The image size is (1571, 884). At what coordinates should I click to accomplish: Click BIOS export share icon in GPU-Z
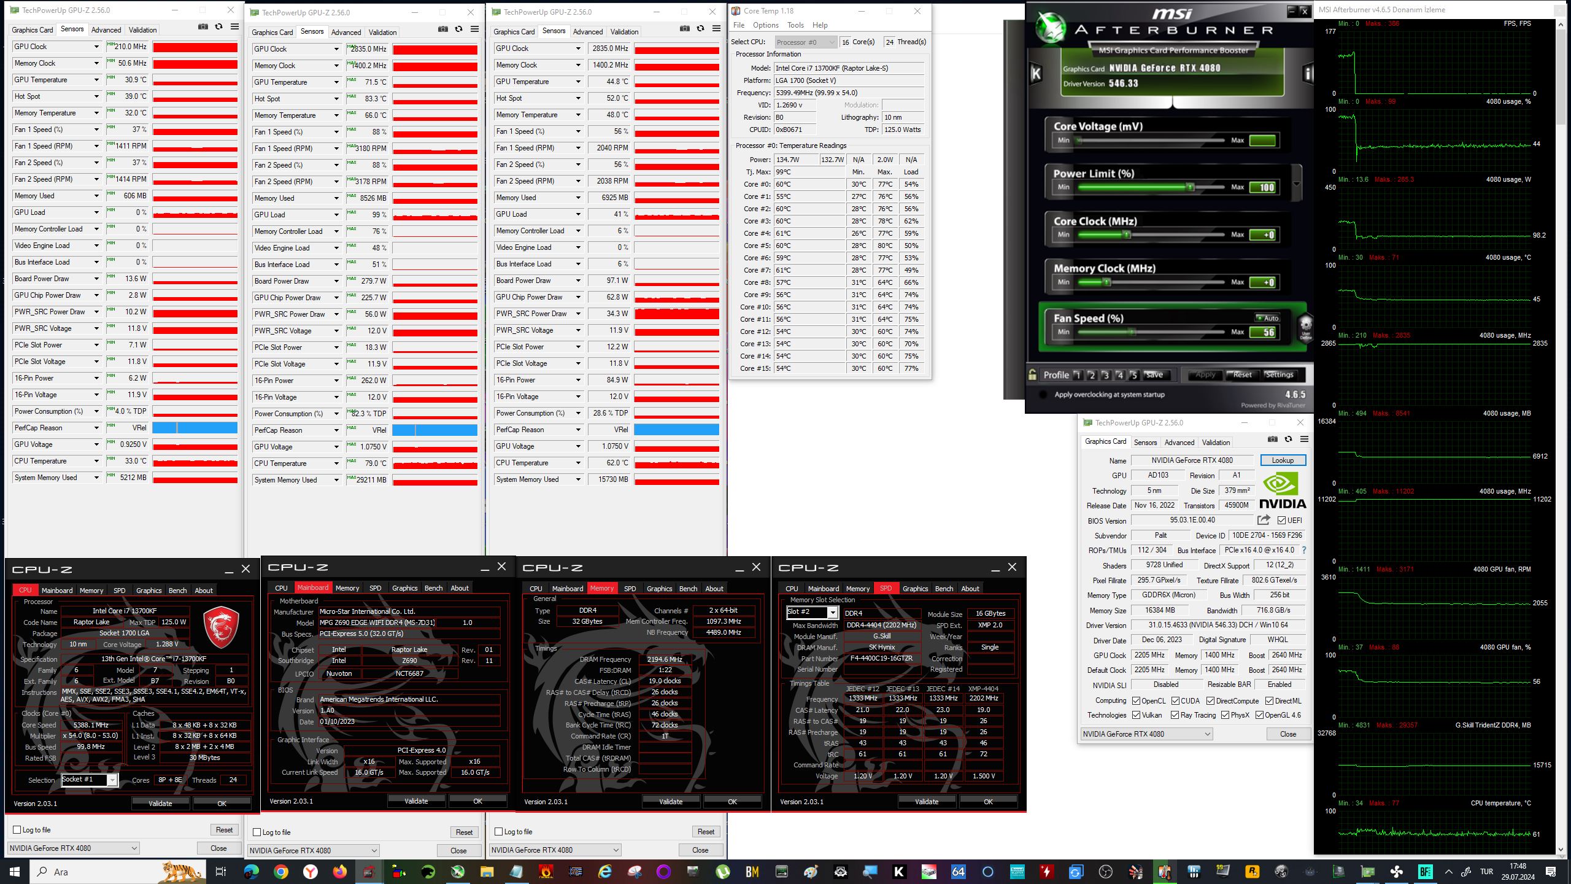click(x=1264, y=520)
